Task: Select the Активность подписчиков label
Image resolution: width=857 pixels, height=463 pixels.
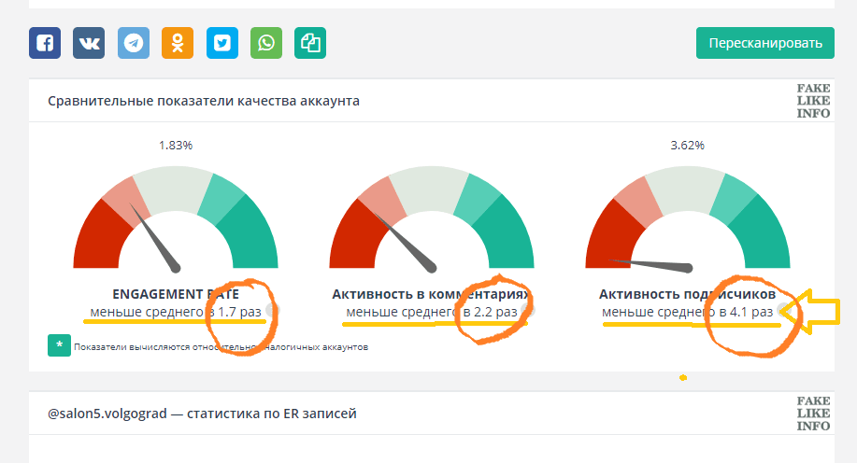Action: coord(687,294)
